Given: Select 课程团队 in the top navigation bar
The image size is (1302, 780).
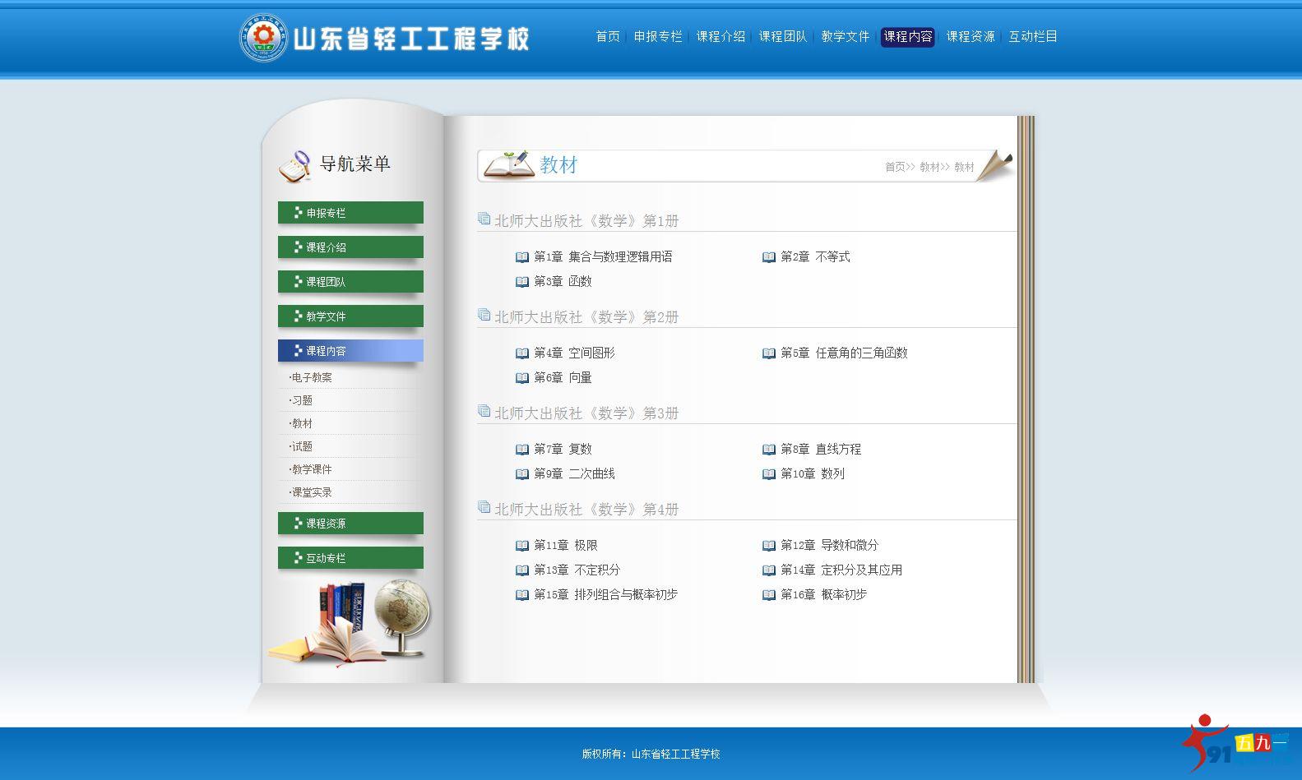Looking at the screenshot, I should pyautogui.click(x=782, y=37).
